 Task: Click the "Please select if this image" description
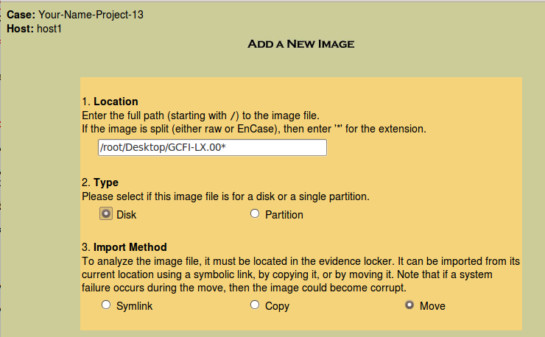coord(225,196)
